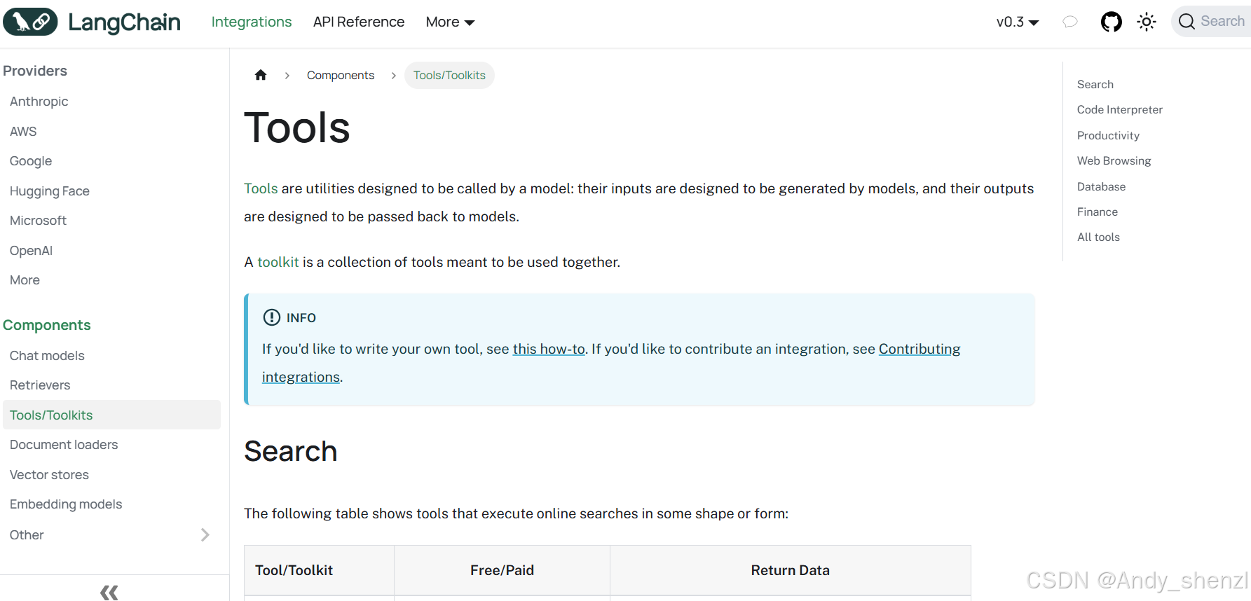The width and height of the screenshot is (1251, 601).
Task: Open API Reference in the navbar
Action: tap(359, 22)
